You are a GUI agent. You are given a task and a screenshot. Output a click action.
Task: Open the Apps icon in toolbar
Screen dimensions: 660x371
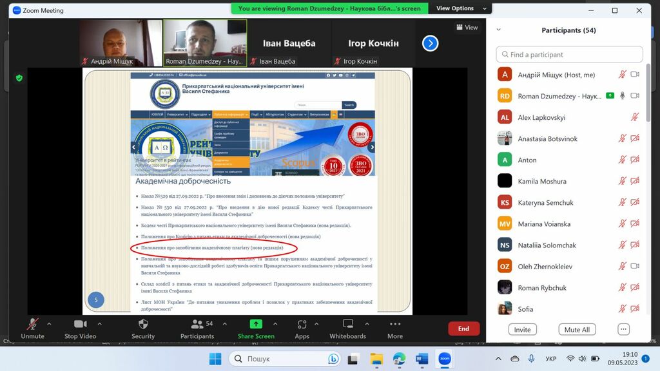click(302, 324)
